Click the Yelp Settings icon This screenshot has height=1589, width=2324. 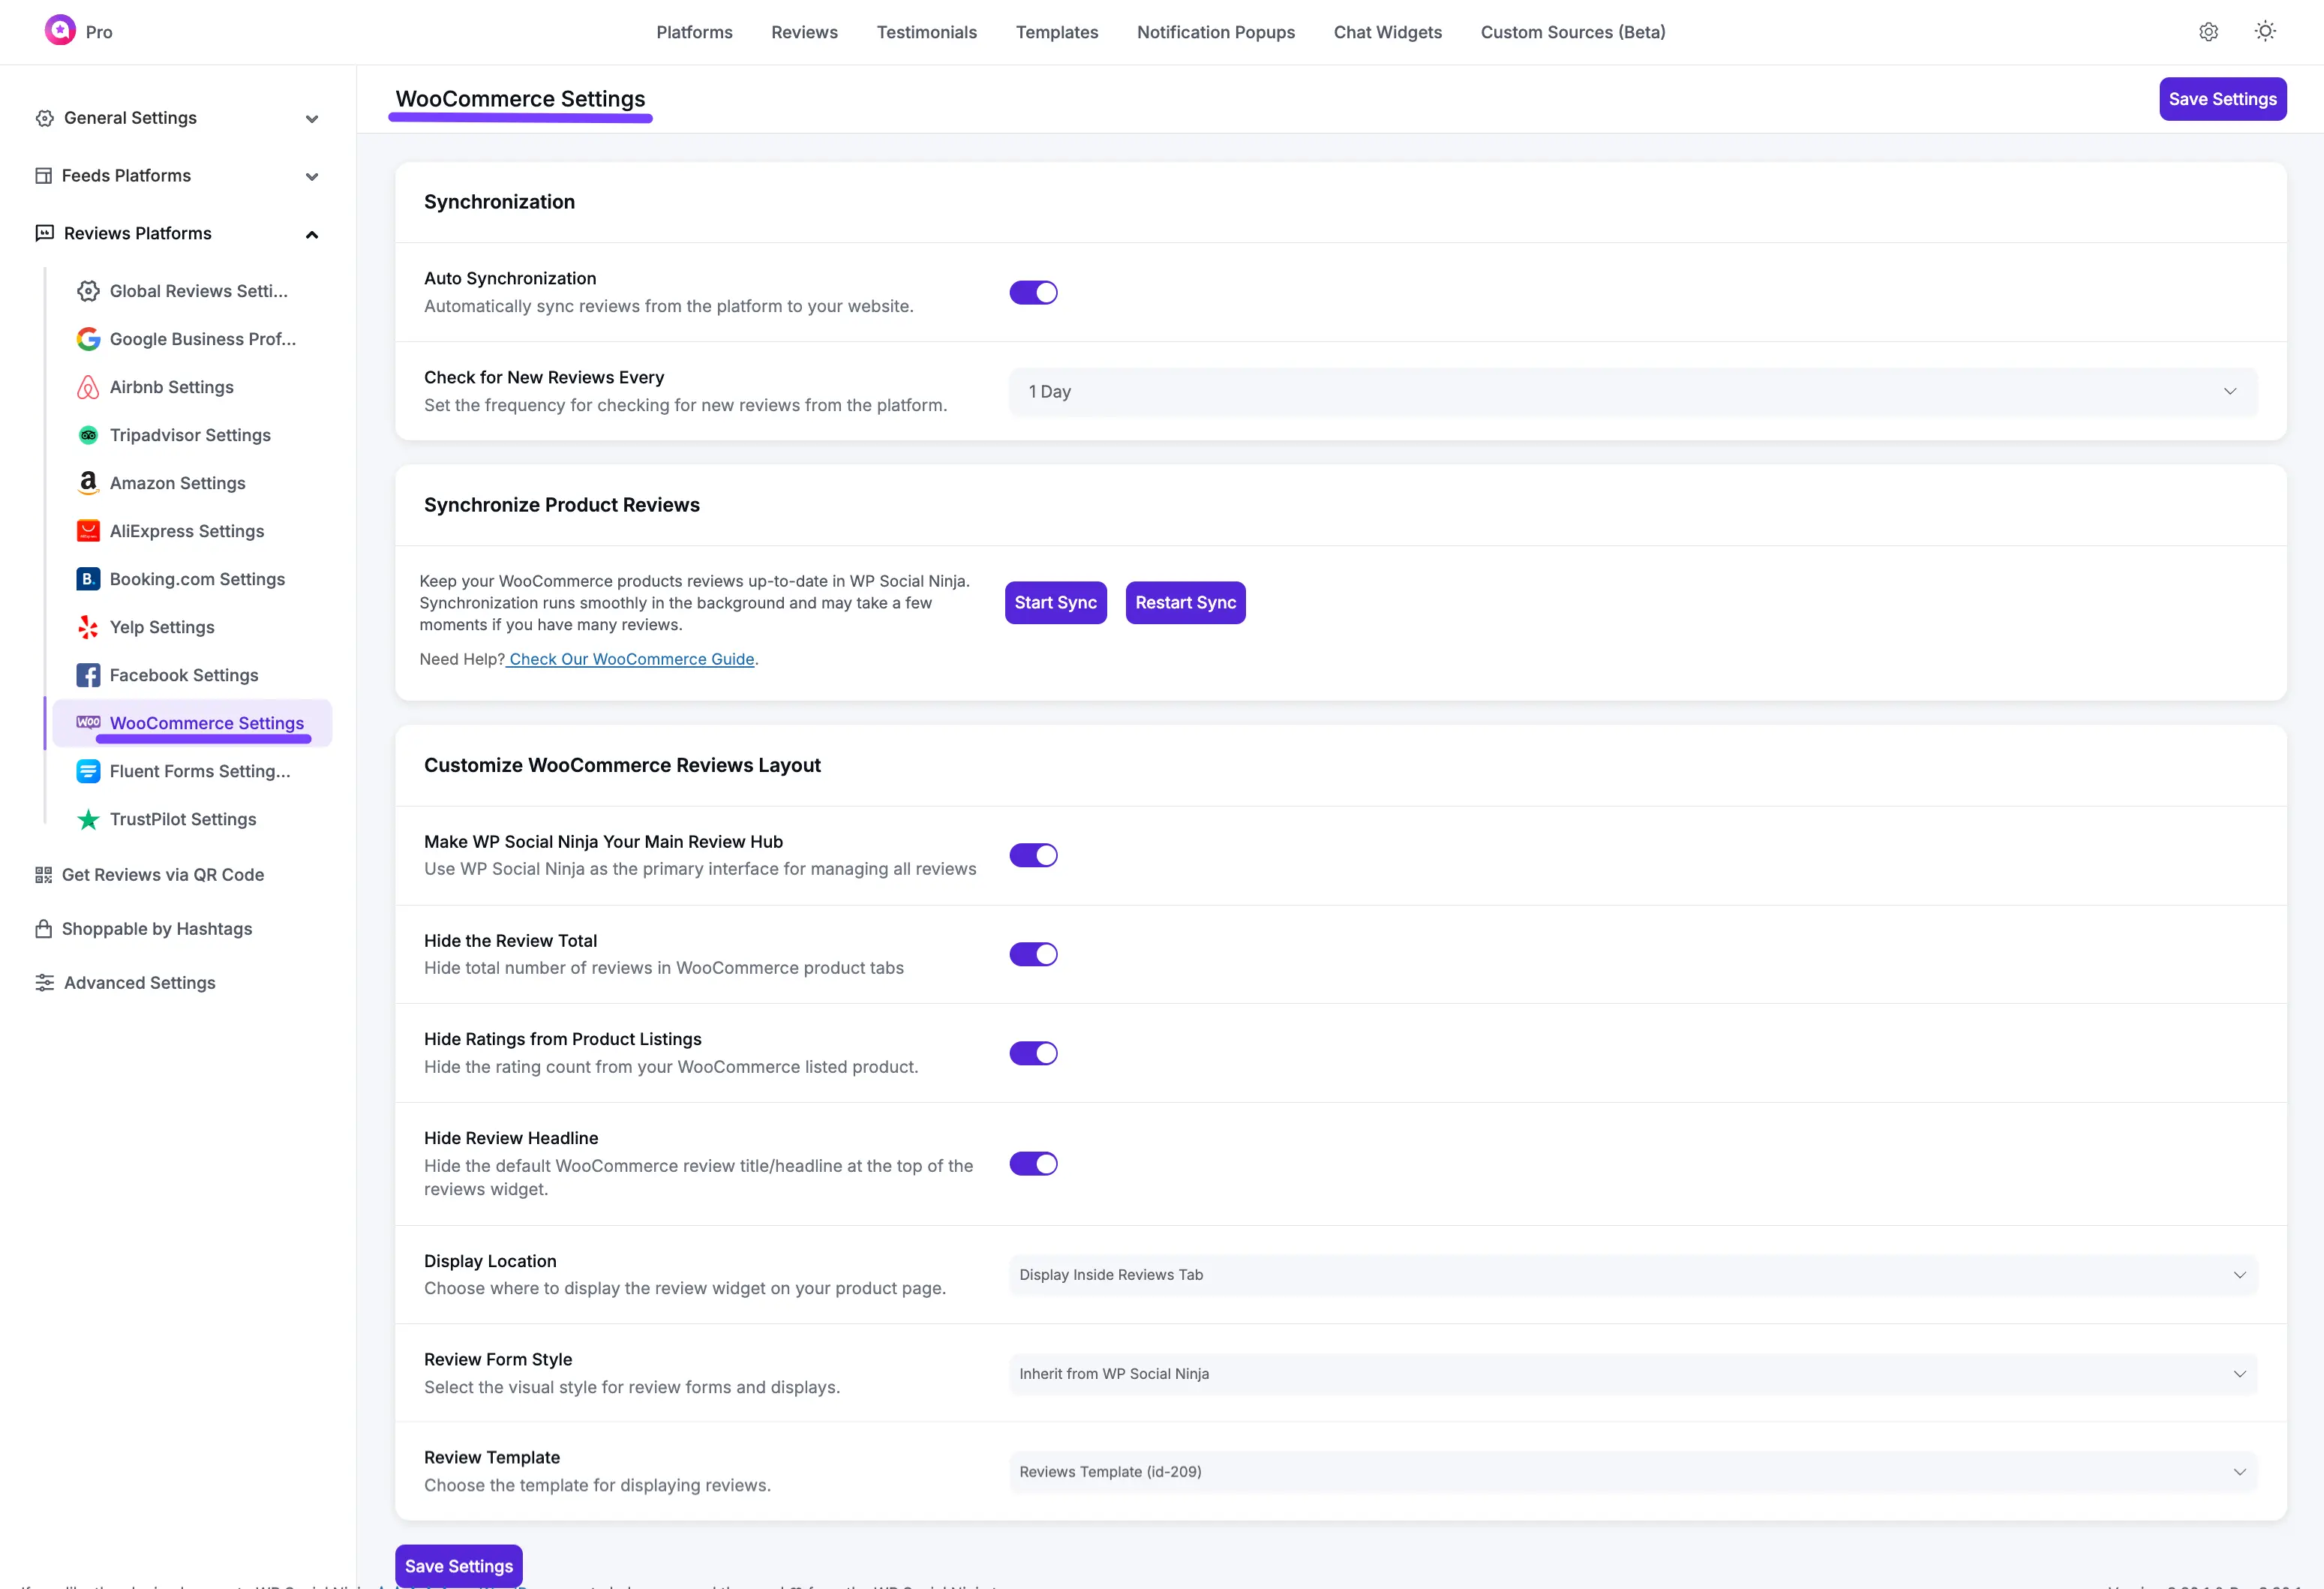[88, 627]
